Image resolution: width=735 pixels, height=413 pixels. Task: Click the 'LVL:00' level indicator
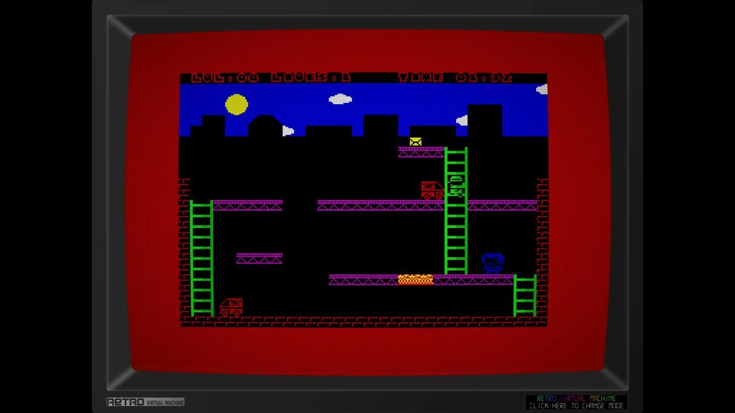coord(225,77)
